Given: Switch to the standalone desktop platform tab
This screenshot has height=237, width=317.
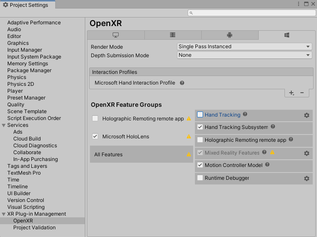Looking at the screenshot, I should coord(116,35).
